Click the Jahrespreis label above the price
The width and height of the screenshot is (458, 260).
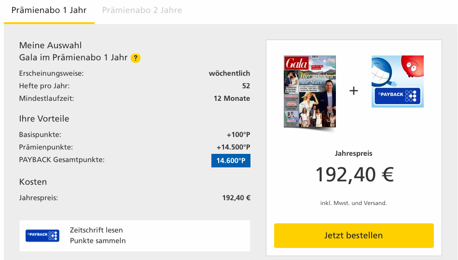[x=354, y=153]
